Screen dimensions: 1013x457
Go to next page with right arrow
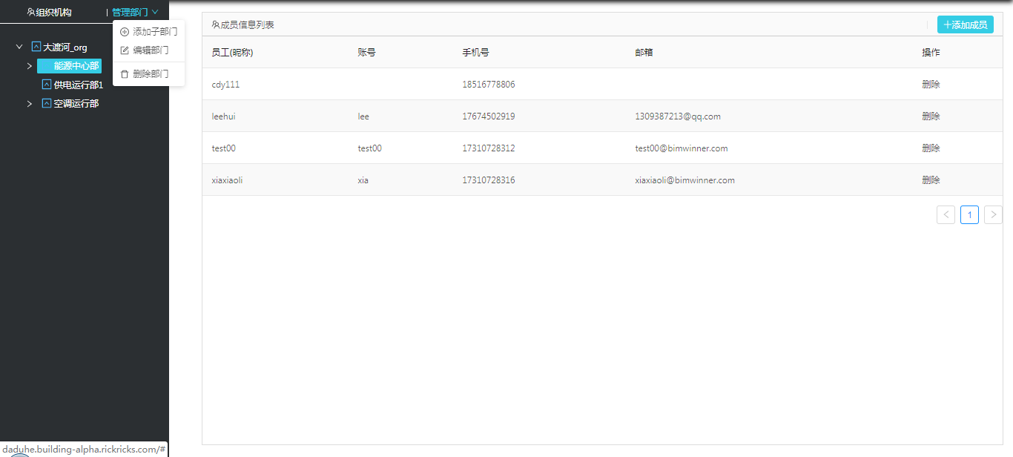993,215
